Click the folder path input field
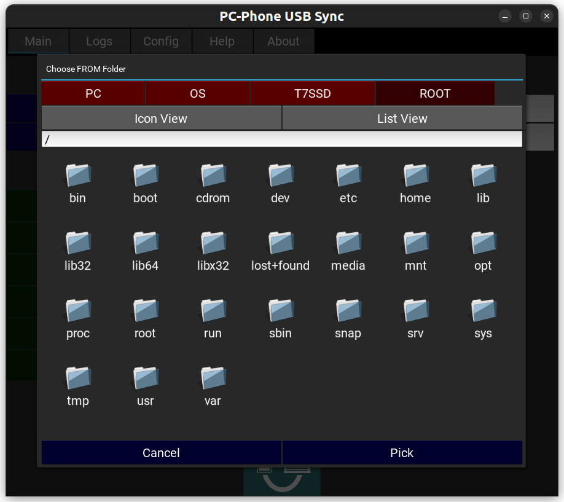564x502 pixels. tap(281, 139)
